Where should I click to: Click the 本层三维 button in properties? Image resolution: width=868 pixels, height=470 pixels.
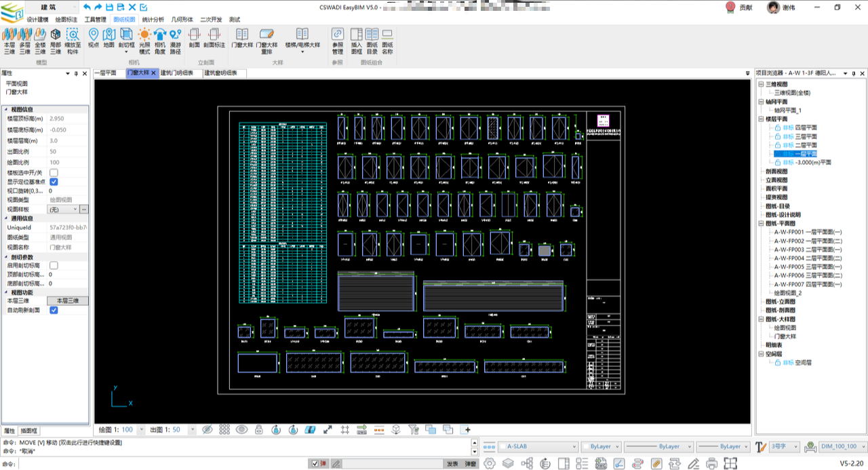point(67,300)
